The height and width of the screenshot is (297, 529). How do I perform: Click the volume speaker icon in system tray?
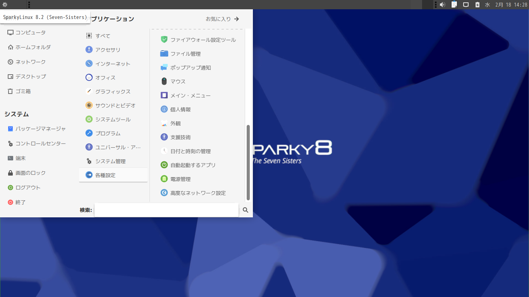(x=443, y=5)
